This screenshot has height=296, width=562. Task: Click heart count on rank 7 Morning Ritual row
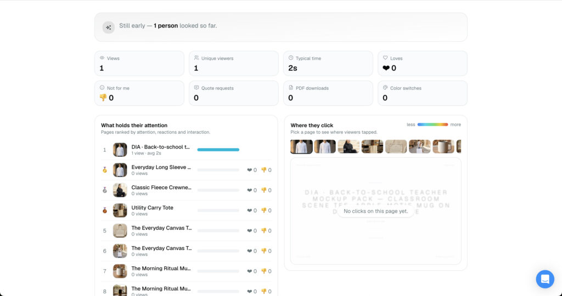point(252,271)
